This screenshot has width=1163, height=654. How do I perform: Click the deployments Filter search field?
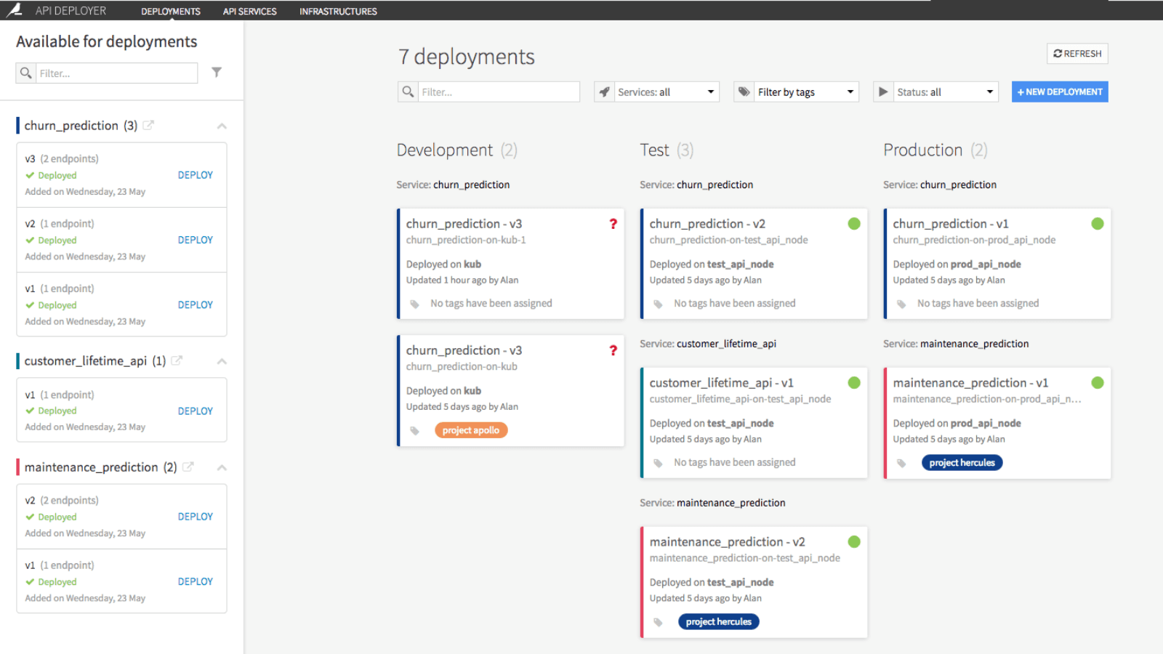[x=499, y=92]
